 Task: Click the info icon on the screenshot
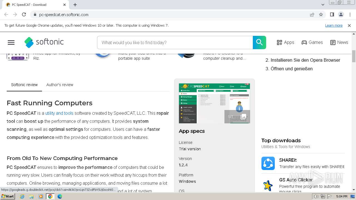(x=239, y=109)
